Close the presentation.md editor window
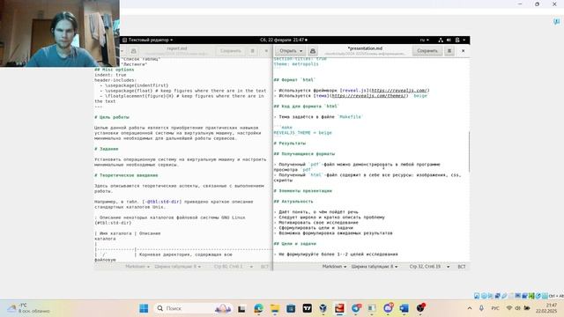 click(463, 51)
